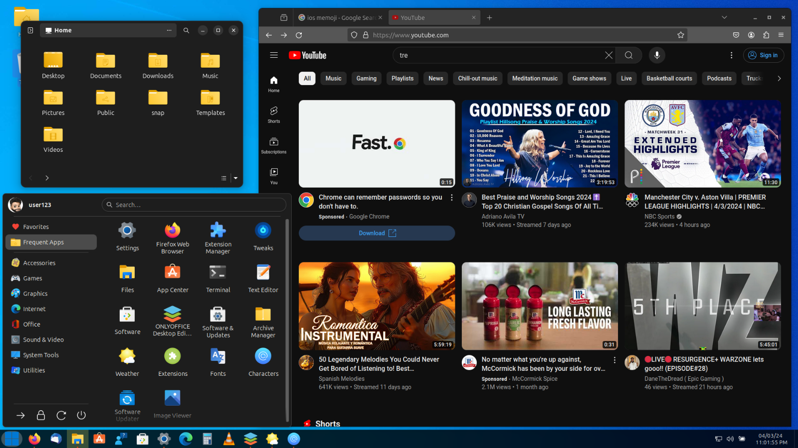
Task: Open the Weather app
Action: tap(127, 361)
